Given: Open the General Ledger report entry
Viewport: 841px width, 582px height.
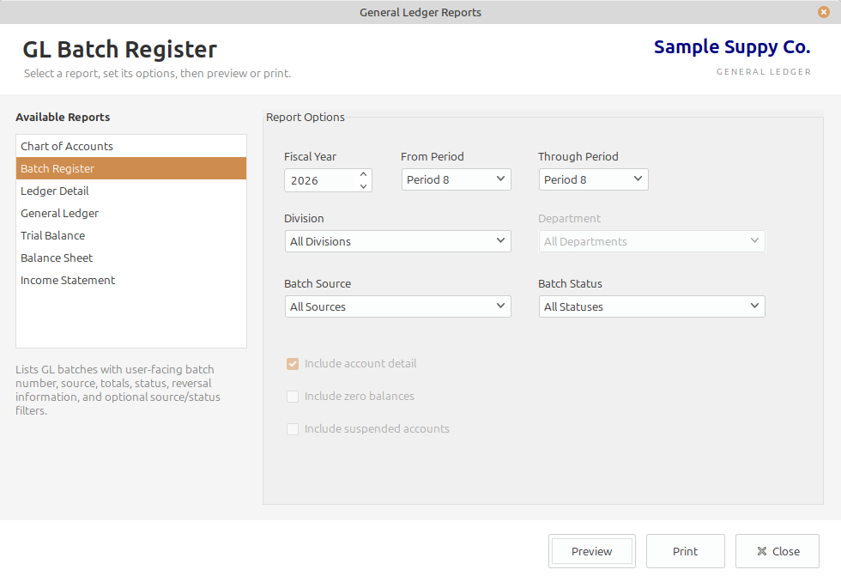Looking at the screenshot, I should point(130,213).
